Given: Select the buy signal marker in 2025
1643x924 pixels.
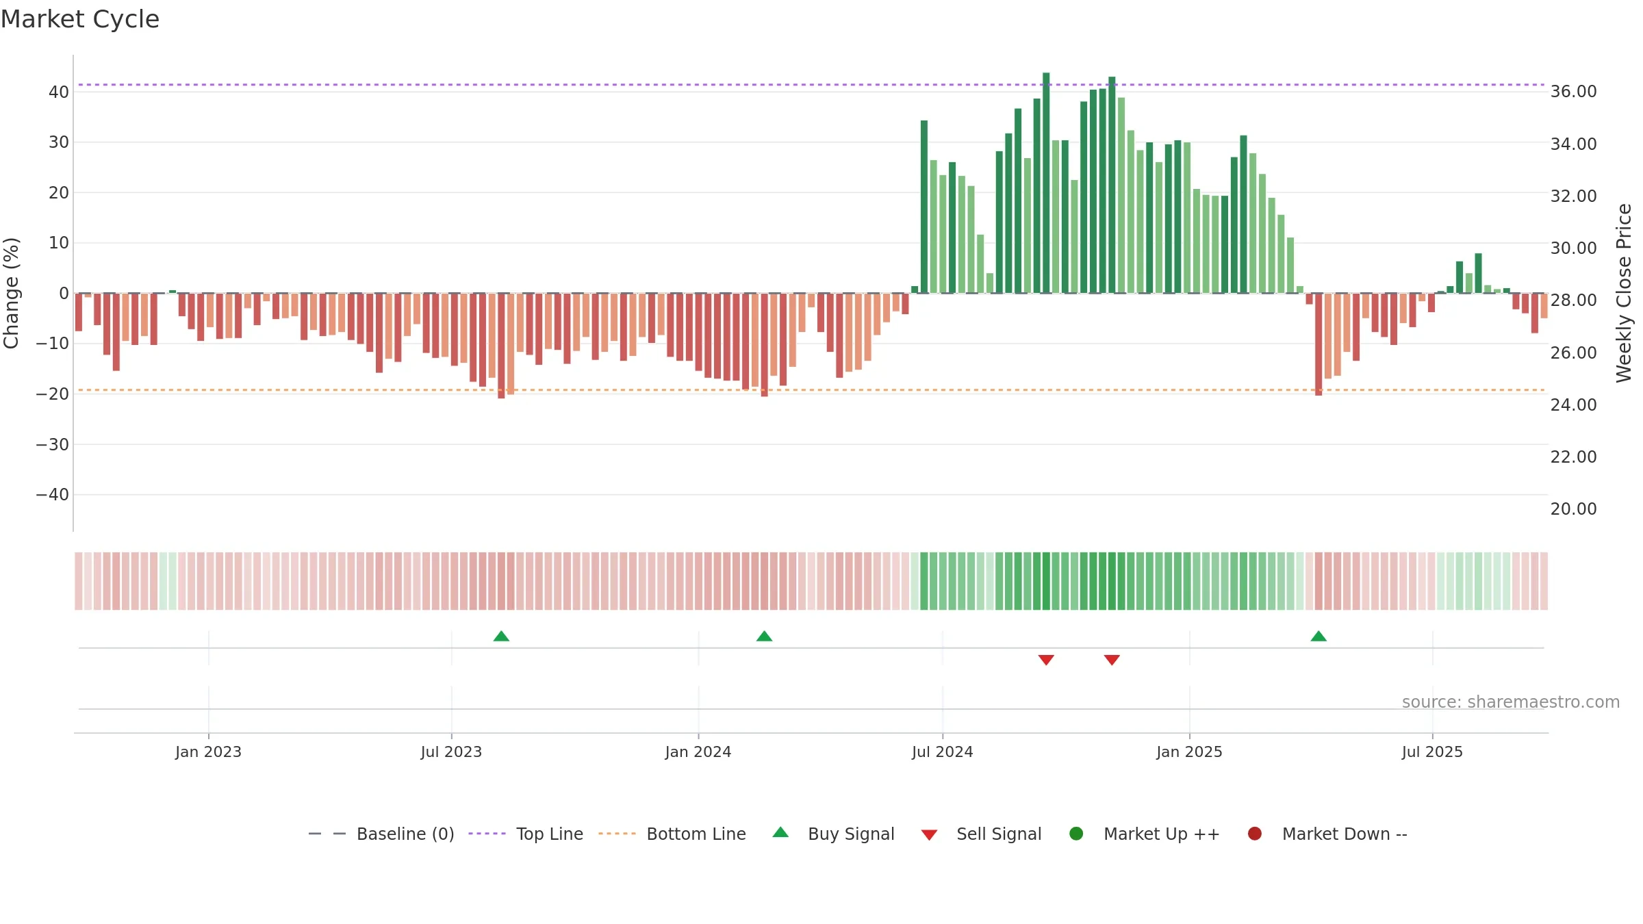Looking at the screenshot, I should coord(1319,636).
